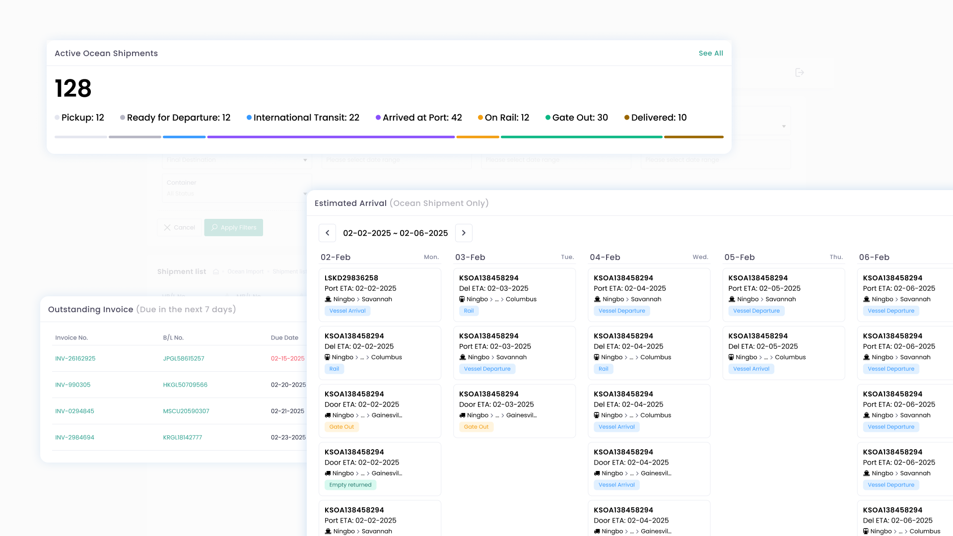Click train icon on 02-Feb Del ETA card
The image size is (953, 536).
point(327,357)
